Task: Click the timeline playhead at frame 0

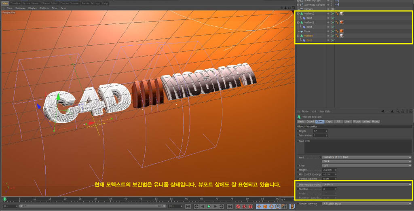Action: (x=4, y=198)
